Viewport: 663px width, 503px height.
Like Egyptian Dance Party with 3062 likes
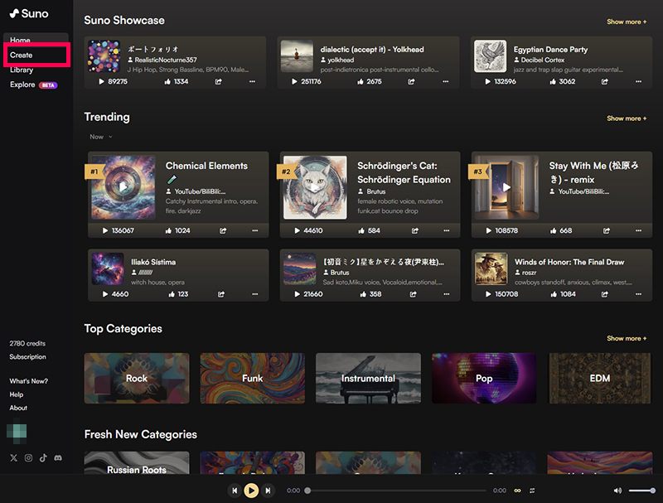click(553, 81)
